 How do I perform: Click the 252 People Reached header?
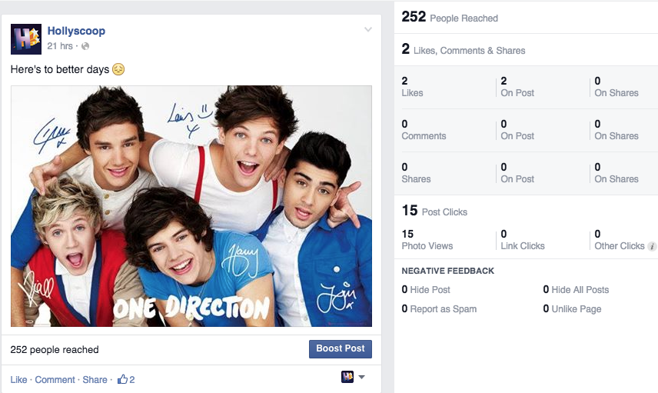450,17
